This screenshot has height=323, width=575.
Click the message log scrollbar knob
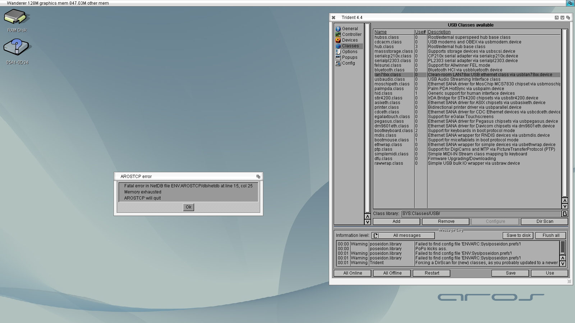coord(563,248)
